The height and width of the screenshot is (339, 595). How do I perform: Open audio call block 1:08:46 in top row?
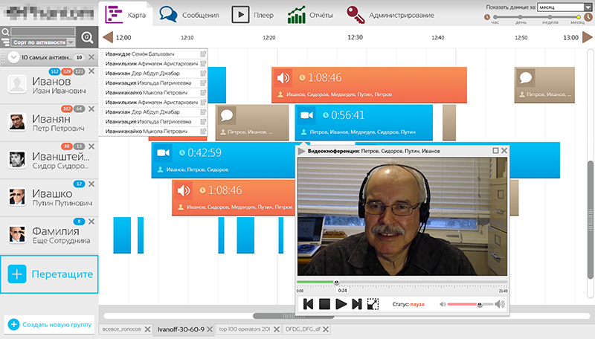pos(369,85)
